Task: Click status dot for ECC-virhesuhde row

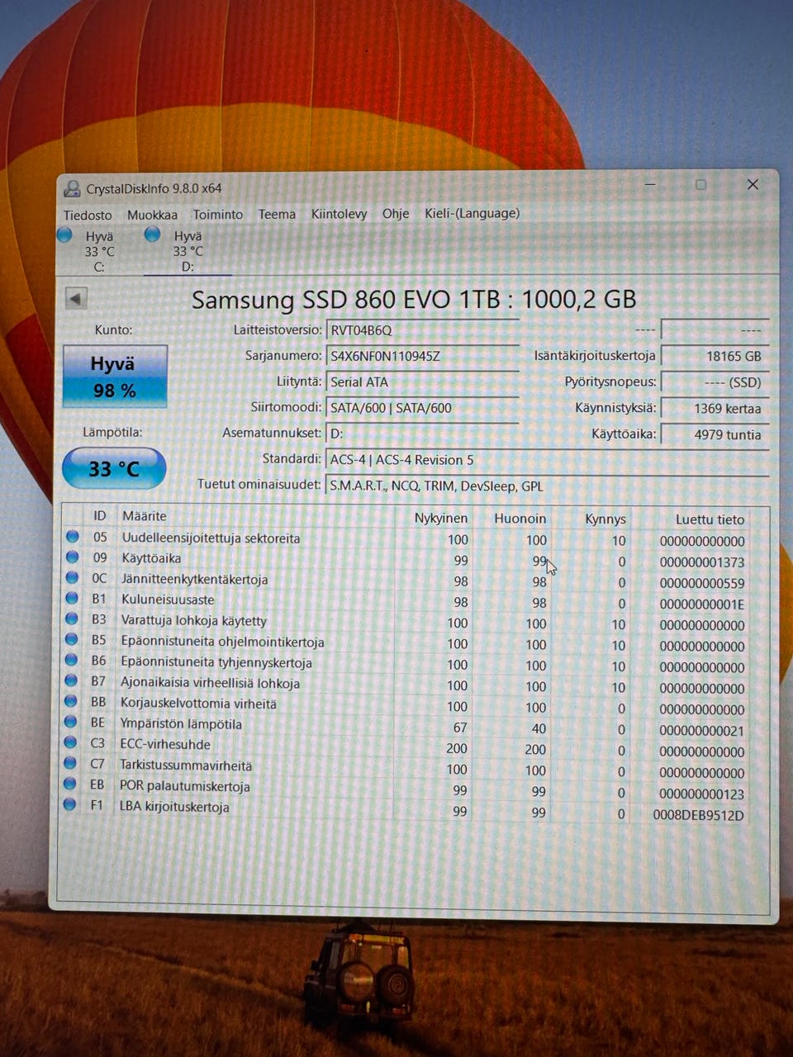Action: coord(71,743)
